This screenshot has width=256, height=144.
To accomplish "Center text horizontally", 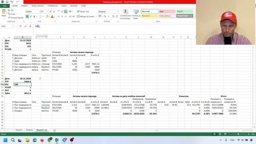I will point(62,16).
